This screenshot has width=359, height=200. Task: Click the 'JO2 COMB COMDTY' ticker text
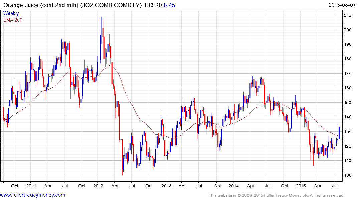coord(111,5)
